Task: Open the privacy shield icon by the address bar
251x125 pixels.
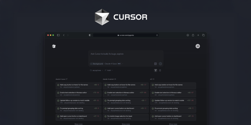Action: click(90, 35)
